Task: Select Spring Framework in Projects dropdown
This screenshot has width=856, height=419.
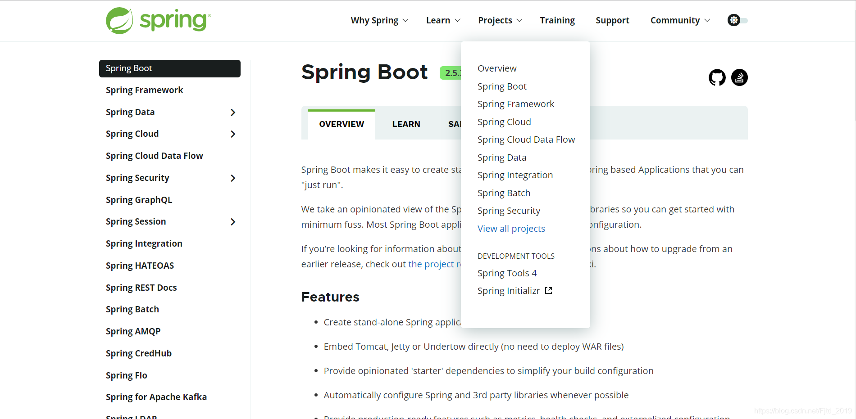Action: pyautogui.click(x=516, y=104)
